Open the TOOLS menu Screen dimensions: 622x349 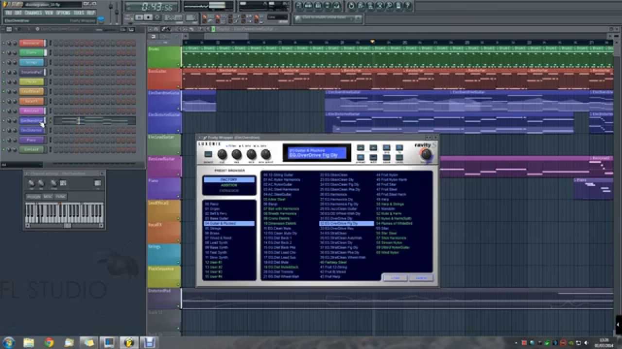click(79, 13)
